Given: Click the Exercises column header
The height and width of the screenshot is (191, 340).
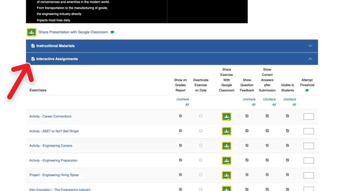Looking at the screenshot, I should [x=38, y=90].
